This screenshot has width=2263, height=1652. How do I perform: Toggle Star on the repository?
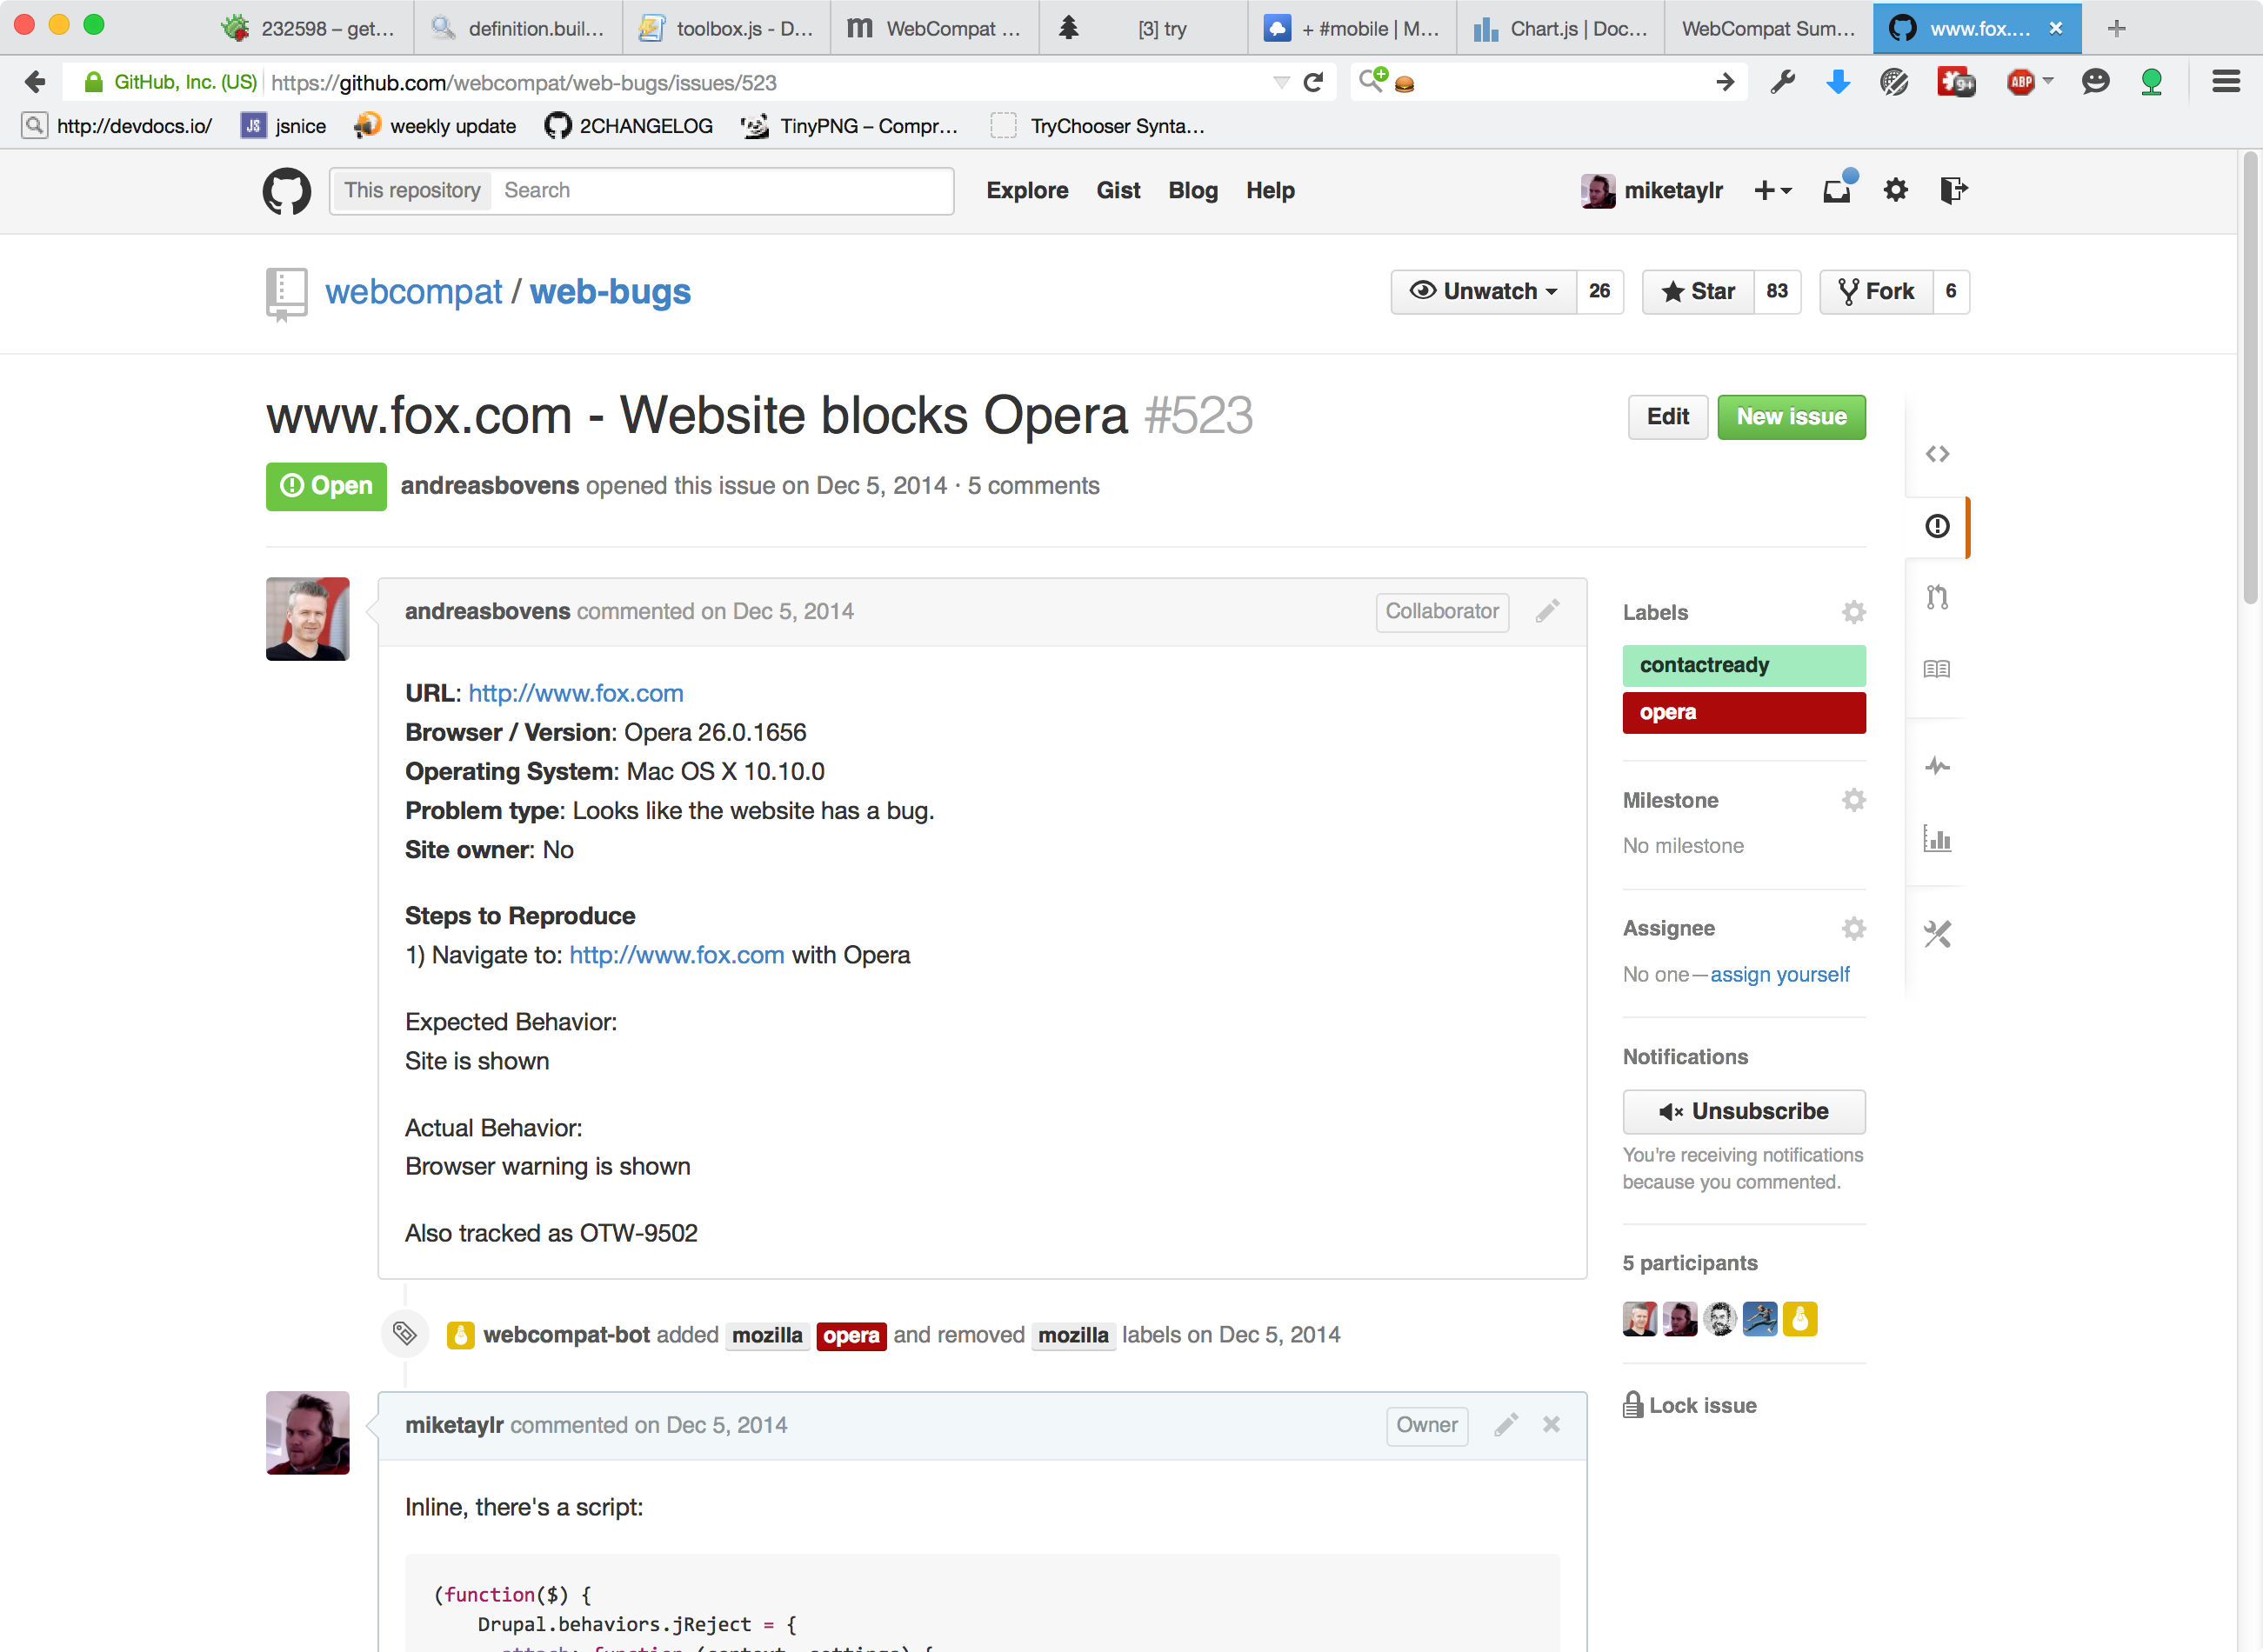1698,291
